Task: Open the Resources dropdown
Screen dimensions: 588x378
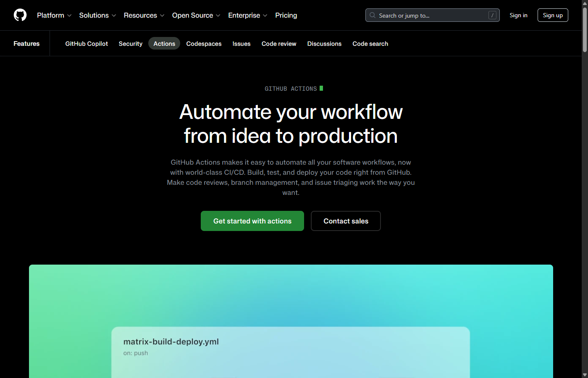Action: 141,15
